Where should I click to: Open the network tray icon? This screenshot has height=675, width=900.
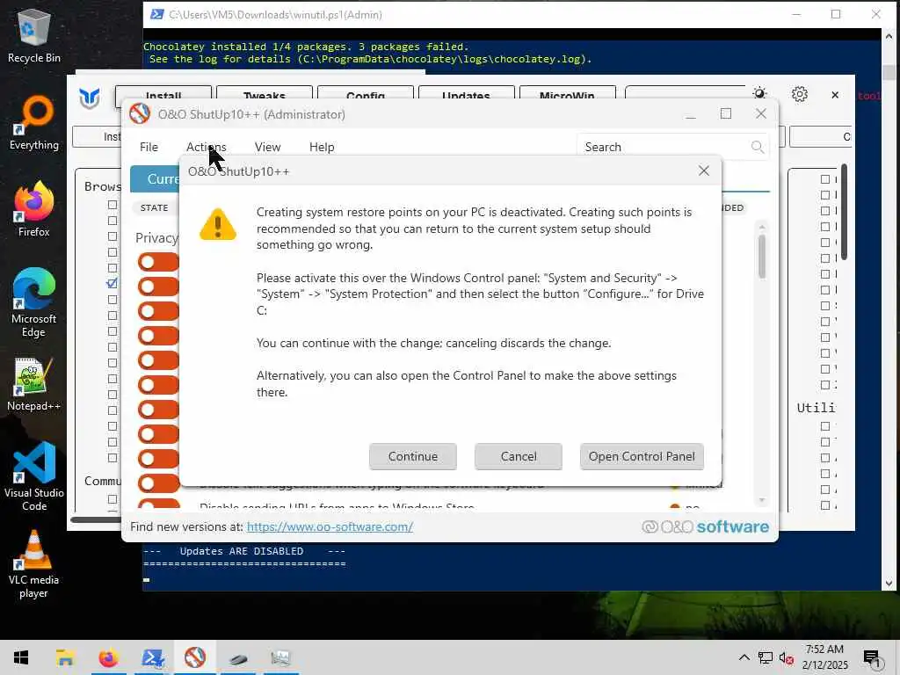coord(766,657)
